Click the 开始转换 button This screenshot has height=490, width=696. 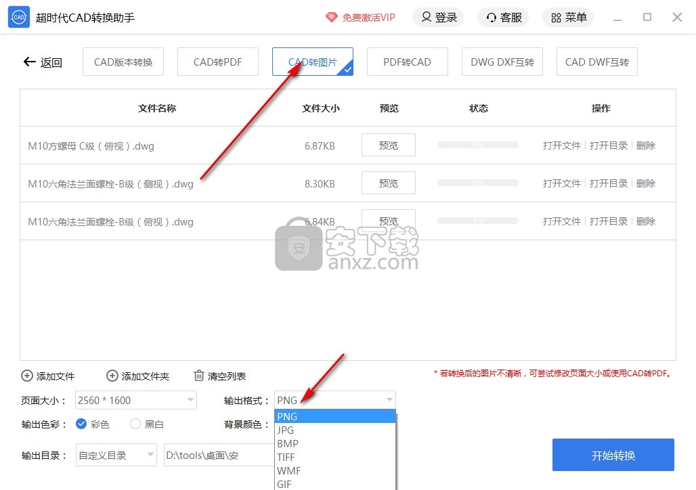coord(613,455)
